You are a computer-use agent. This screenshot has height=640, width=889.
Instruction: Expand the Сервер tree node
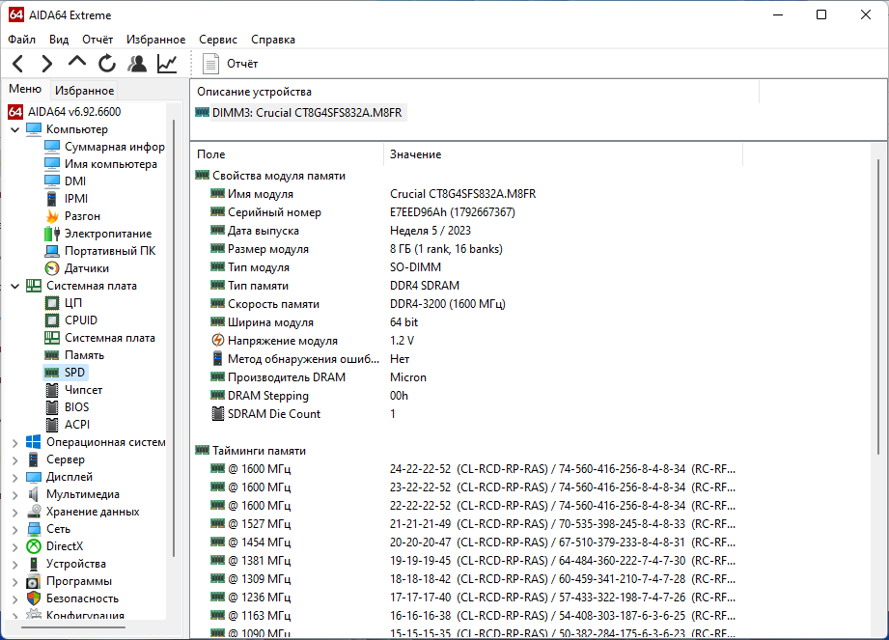(15, 460)
